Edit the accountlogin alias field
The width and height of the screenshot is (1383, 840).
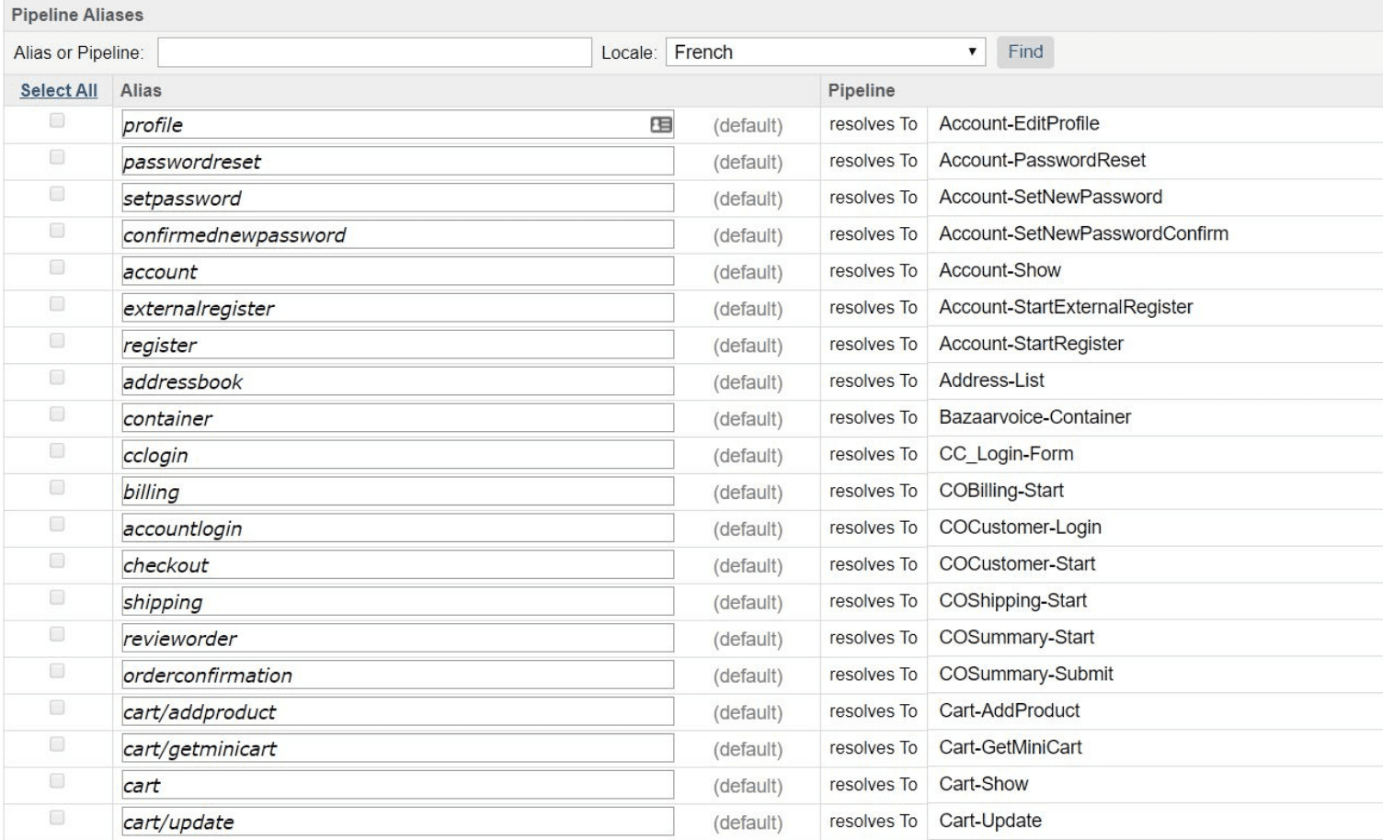pos(397,529)
